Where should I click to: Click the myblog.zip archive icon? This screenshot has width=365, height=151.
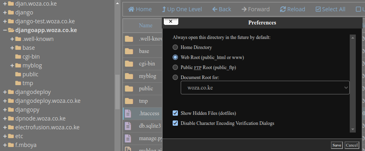[x=128, y=149]
